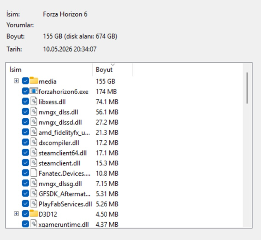The image size is (261, 240).
Task: Select the steamclient.dll file name
Action: [59, 163]
